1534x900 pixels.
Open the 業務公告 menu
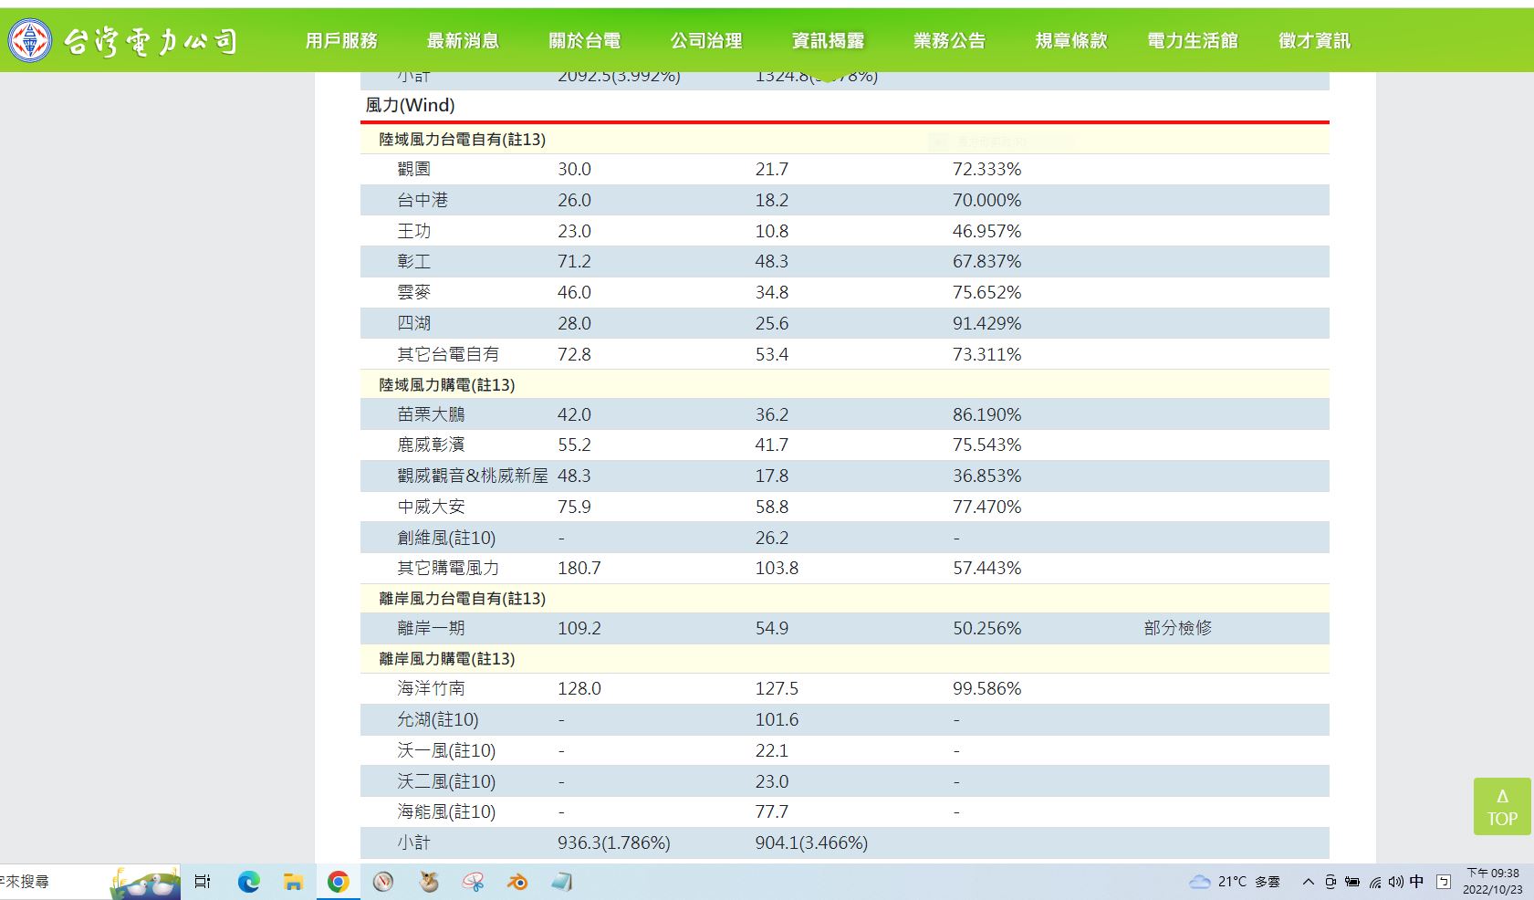click(950, 41)
